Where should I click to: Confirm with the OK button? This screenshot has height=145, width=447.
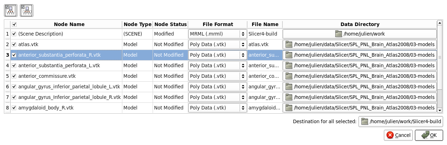[x=429, y=135]
